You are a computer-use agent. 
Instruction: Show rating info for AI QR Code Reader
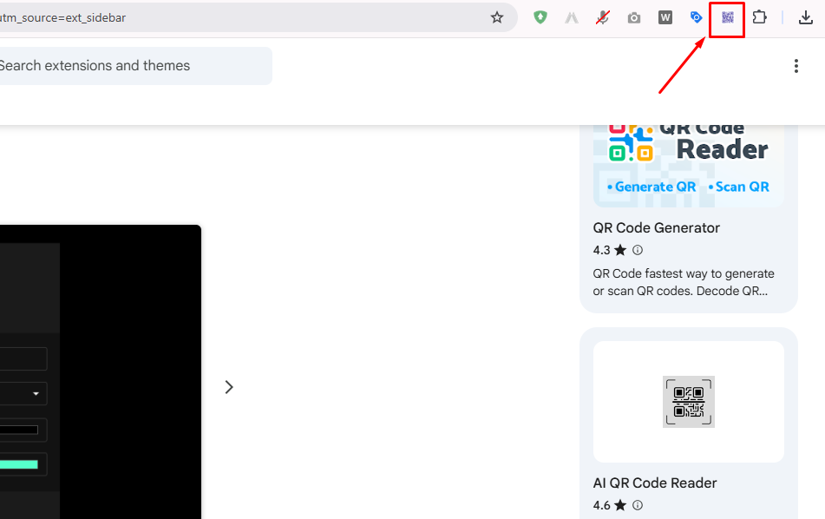coord(637,505)
